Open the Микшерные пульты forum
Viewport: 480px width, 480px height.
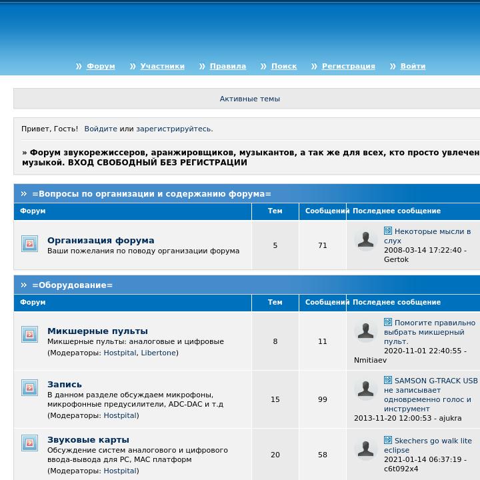[x=97, y=331]
